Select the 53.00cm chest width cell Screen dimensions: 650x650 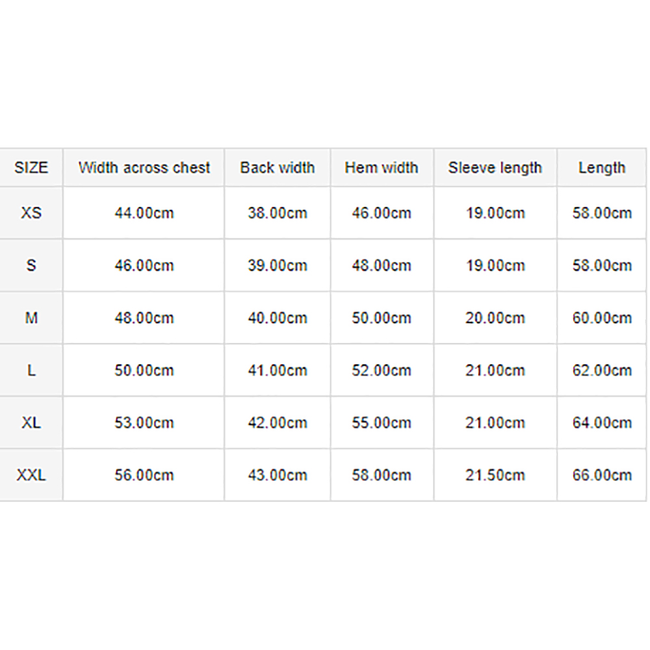click(x=144, y=422)
